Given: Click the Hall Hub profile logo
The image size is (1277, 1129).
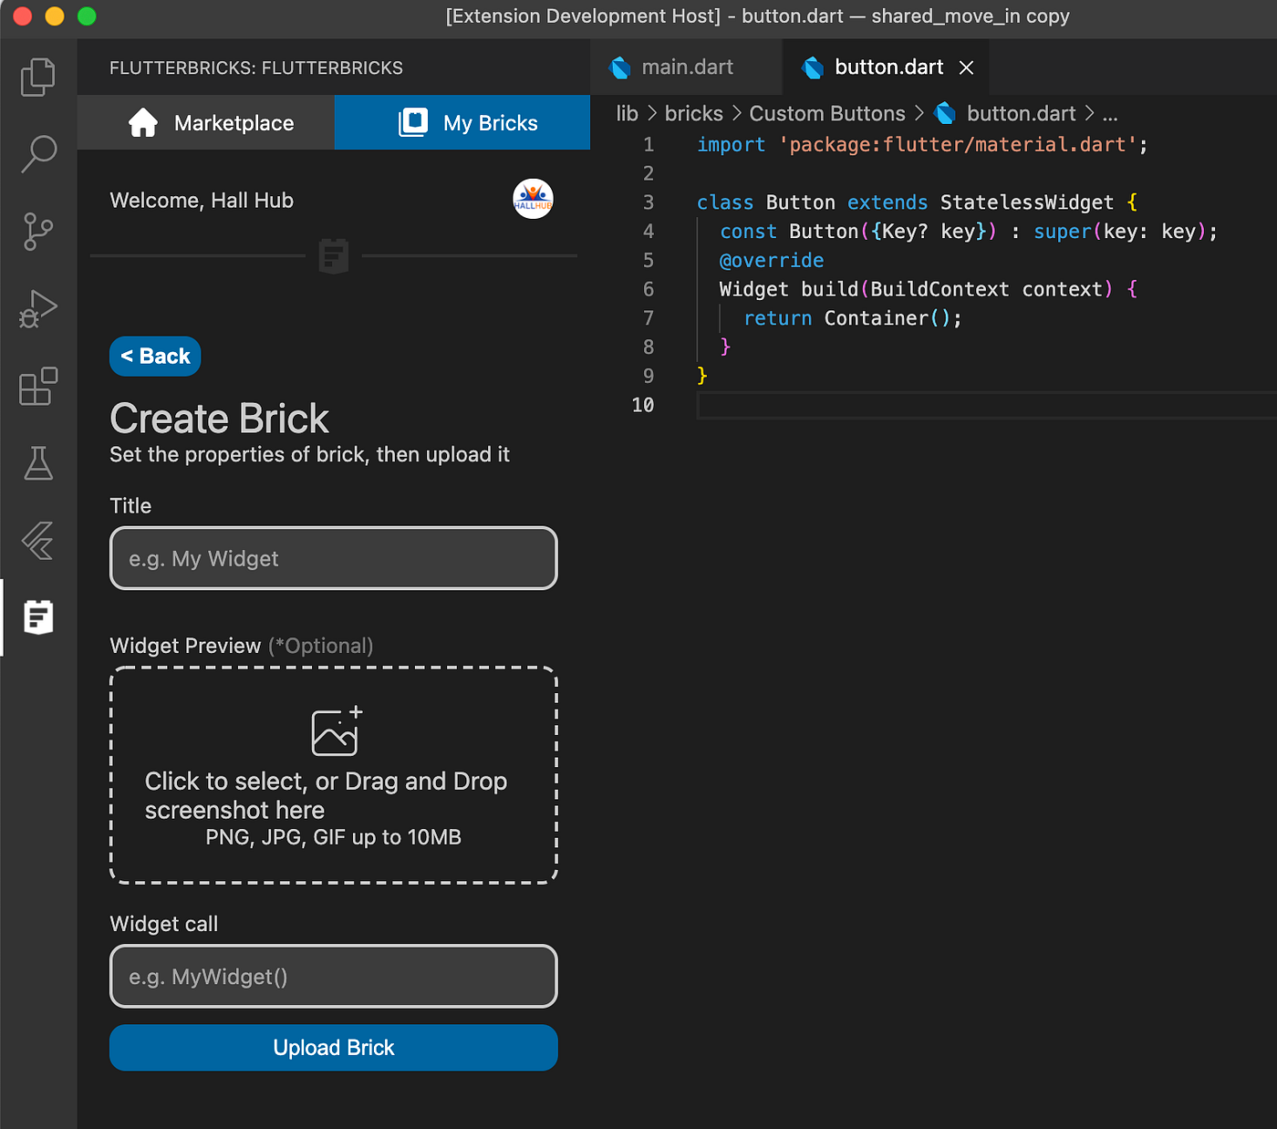Looking at the screenshot, I should coord(533,199).
